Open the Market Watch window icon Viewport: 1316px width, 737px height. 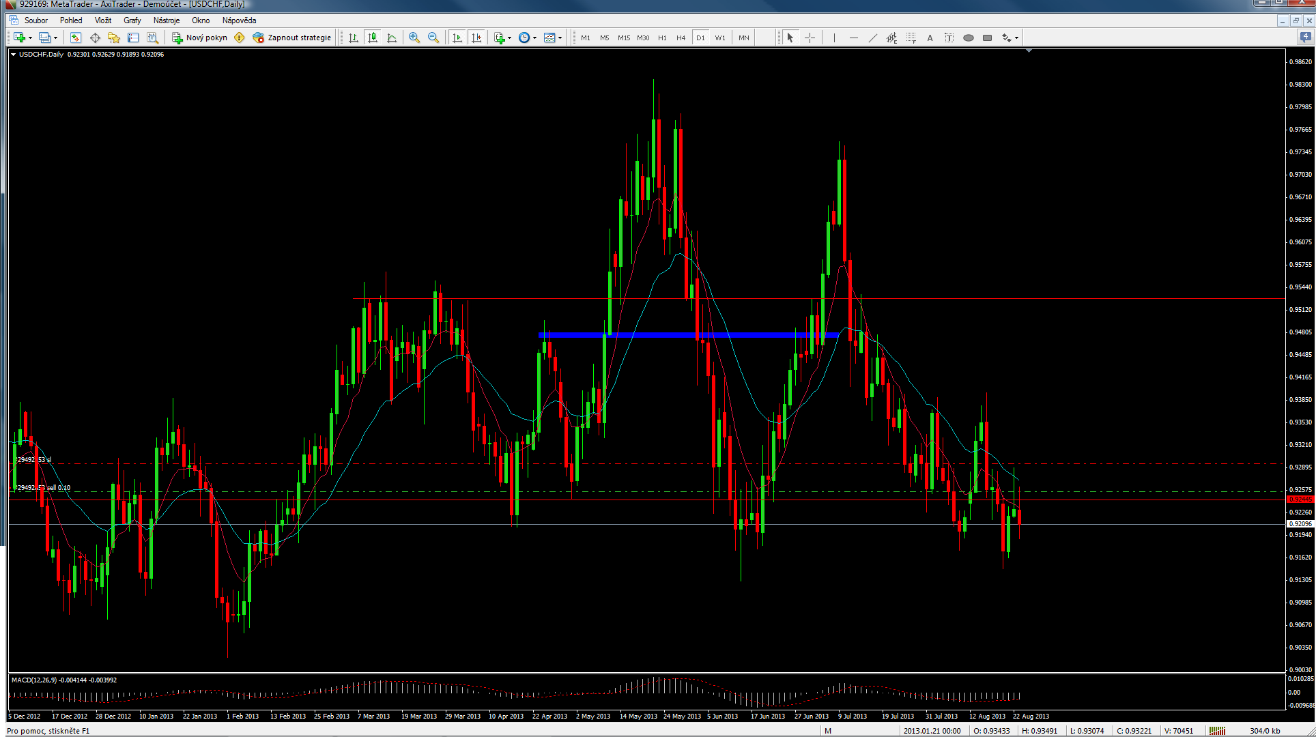pyautogui.click(x=76, y=38)
